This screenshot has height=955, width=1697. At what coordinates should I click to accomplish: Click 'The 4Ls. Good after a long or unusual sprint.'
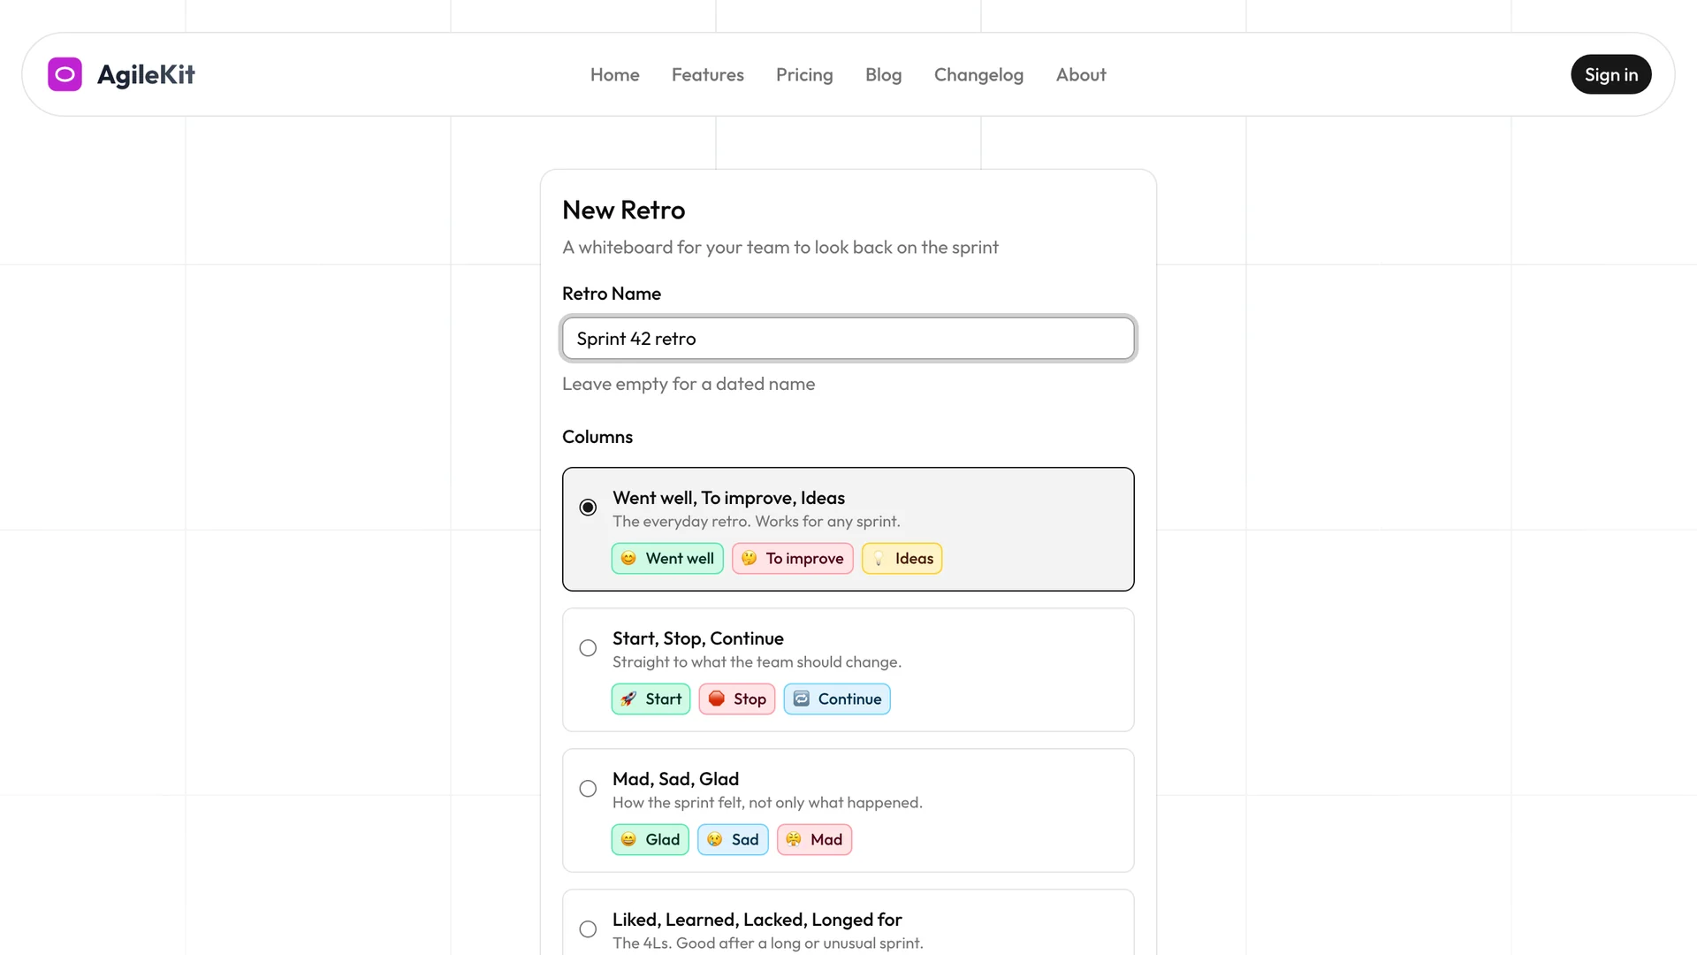(x=767, y=944)
